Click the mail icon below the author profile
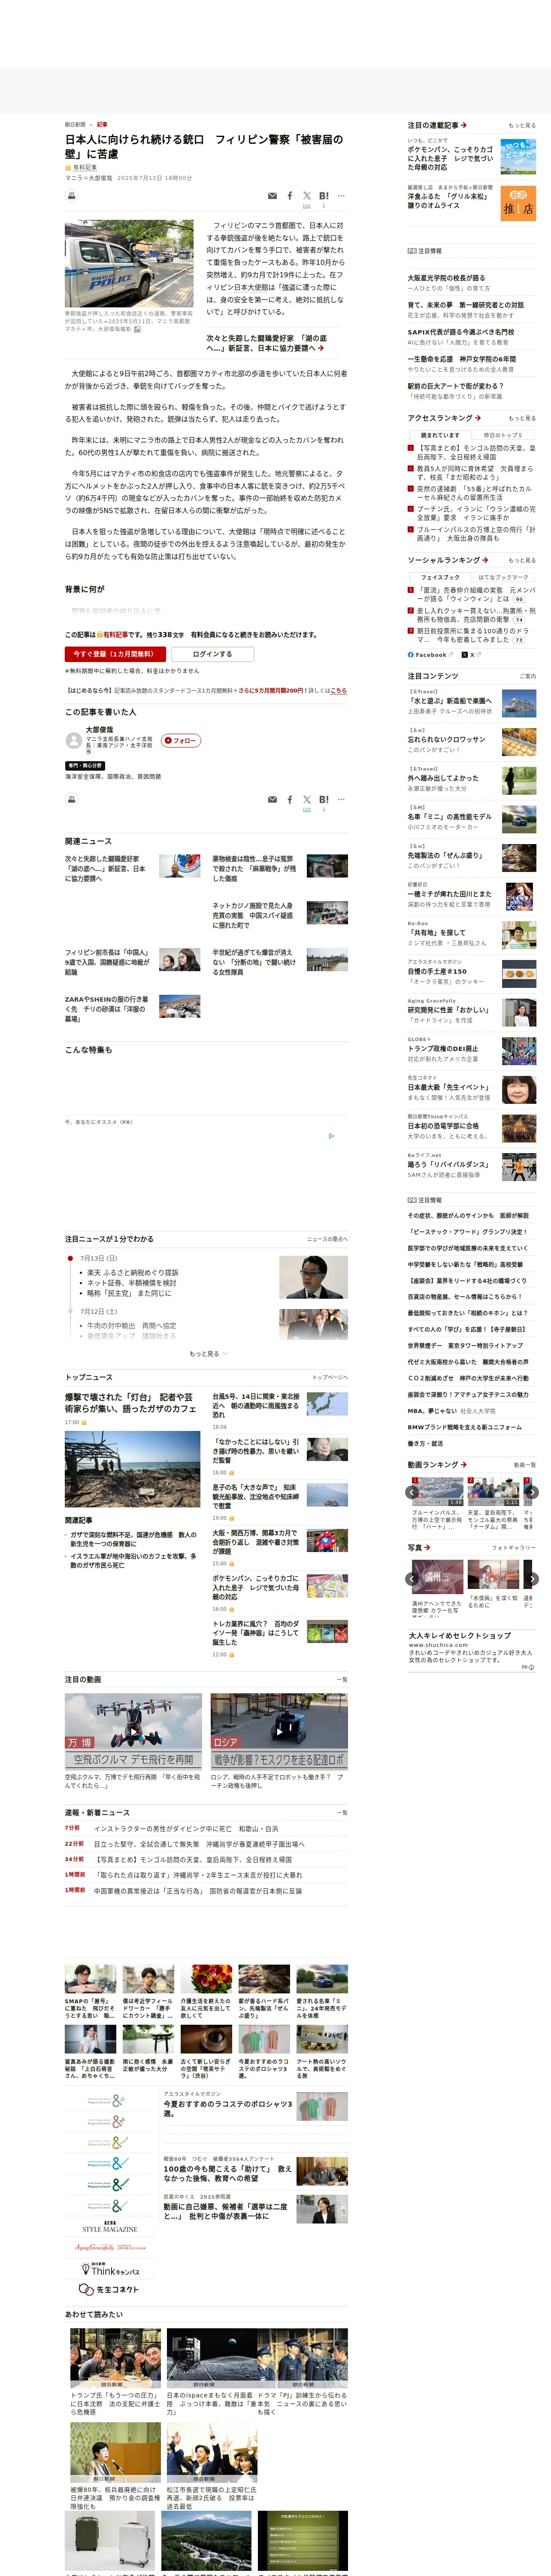This screenshot has height=2576, width=551. click(272, 800)
